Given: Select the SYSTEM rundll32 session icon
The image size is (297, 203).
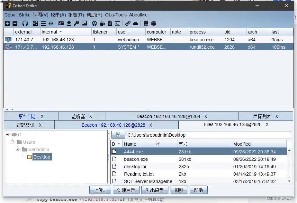Looking at the screenshot, I should tap(8, 47).
